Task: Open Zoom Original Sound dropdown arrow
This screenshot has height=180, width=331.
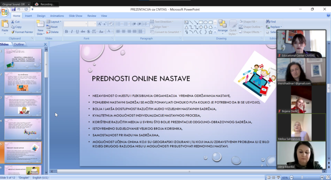Action: 29,4
